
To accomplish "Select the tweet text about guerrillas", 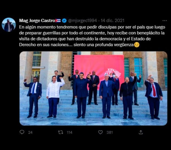I will tap(92, 36).
